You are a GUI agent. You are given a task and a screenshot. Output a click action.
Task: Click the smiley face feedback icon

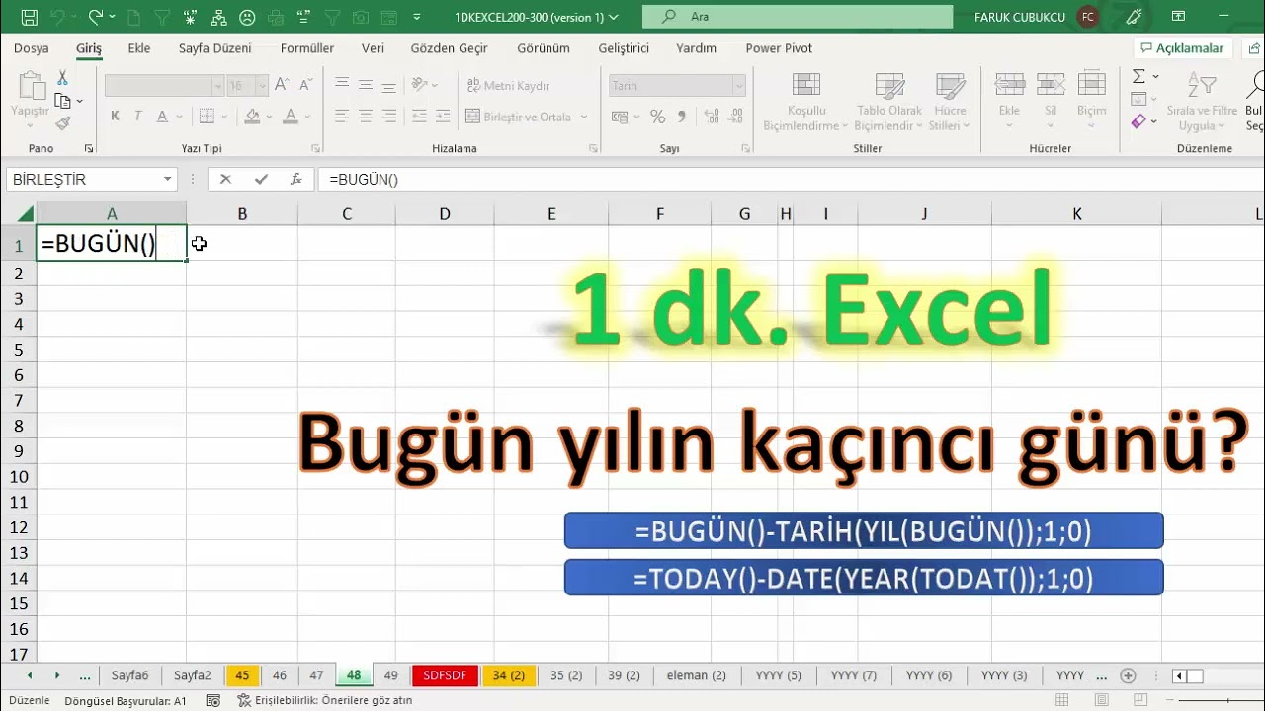(x=248, y=17)
